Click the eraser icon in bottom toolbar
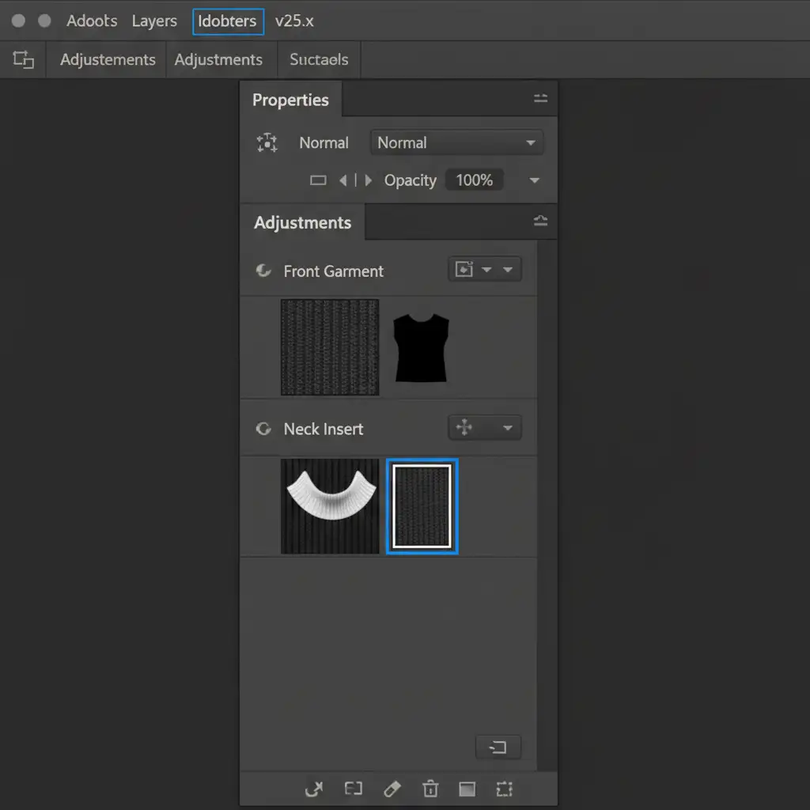Screen dimensions: 810x810 point(392,789)
